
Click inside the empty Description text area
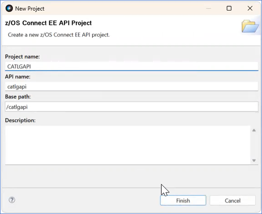(127, 145)
